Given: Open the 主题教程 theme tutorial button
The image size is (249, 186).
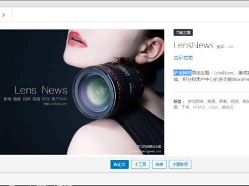Looking at the screenshot, I should [180, 164].
